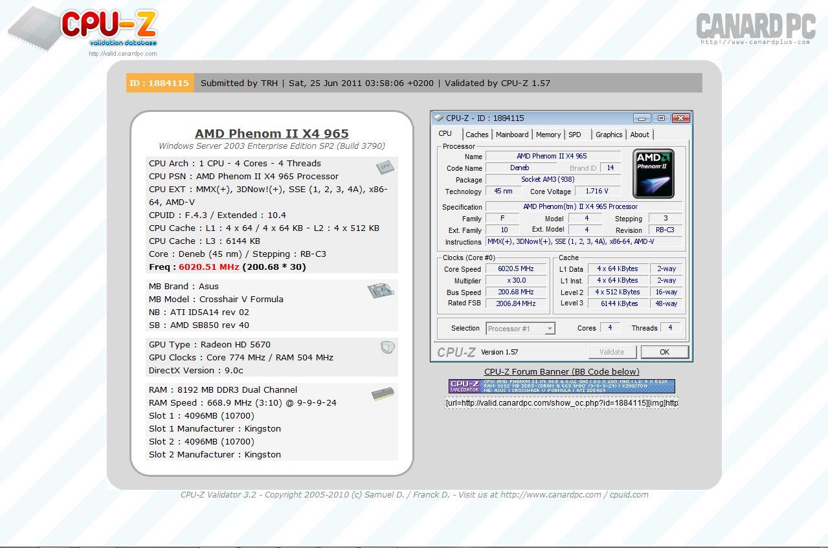
Task: Switch to the CPU tab
Action: (445, 133)
